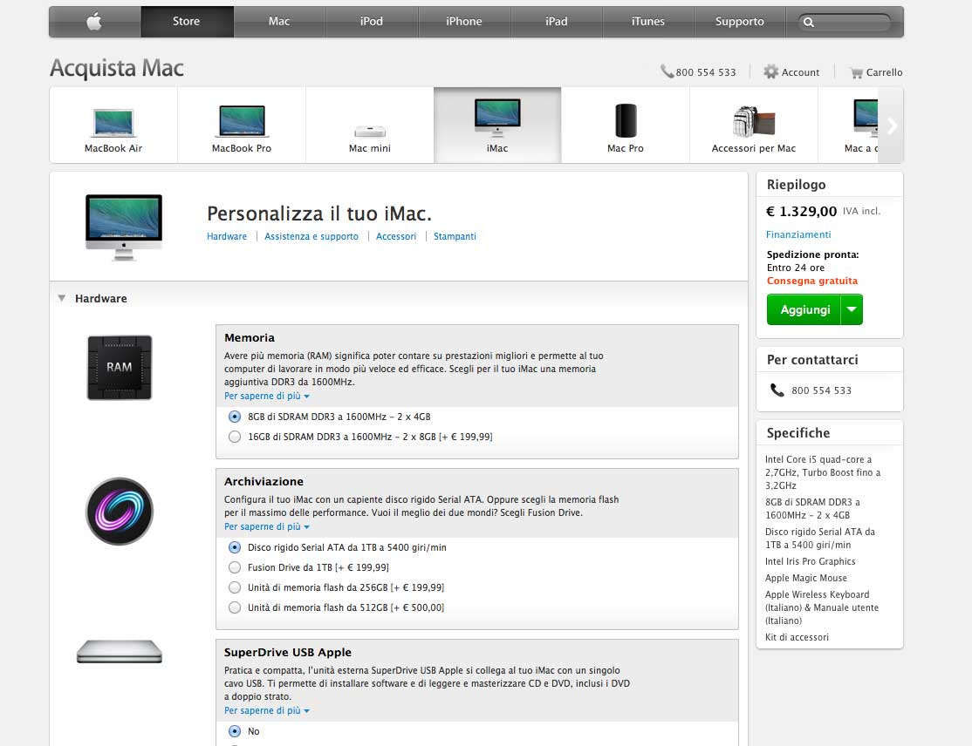This screenshot has width=972, height=746.
Task: Click the RAM chip icon
Action: pos(120,368)
